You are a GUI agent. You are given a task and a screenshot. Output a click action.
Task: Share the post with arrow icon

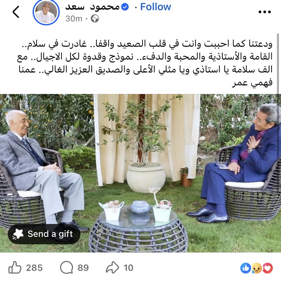tap(112, 267)
